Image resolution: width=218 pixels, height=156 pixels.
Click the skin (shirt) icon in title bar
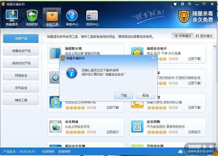[x=175, y=4]
